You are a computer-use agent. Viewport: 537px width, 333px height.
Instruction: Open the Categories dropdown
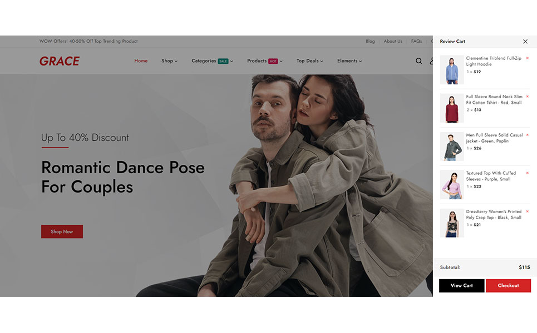tap(212, 61)
